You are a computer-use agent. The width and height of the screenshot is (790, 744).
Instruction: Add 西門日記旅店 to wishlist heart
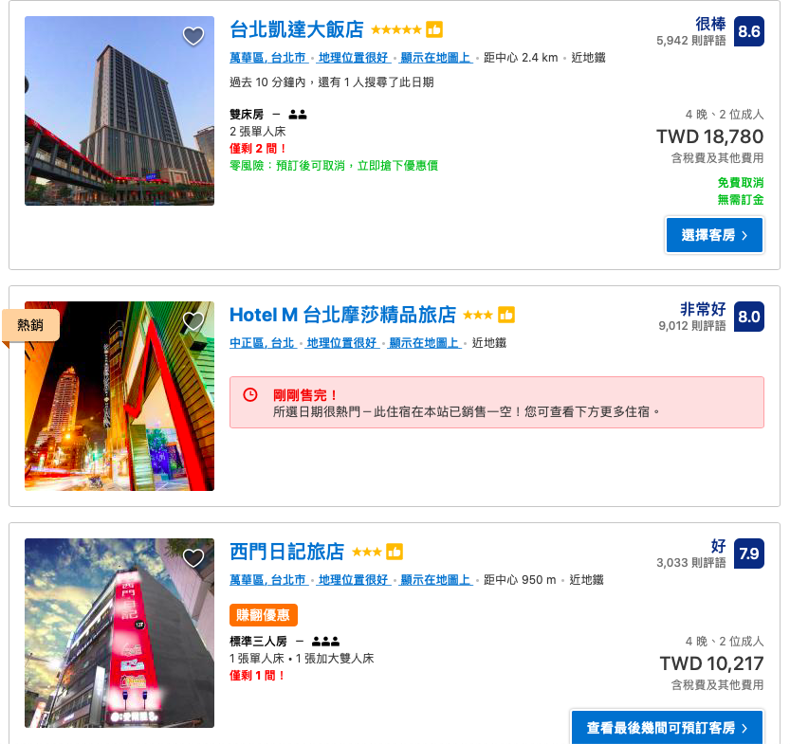pos(193,557)
